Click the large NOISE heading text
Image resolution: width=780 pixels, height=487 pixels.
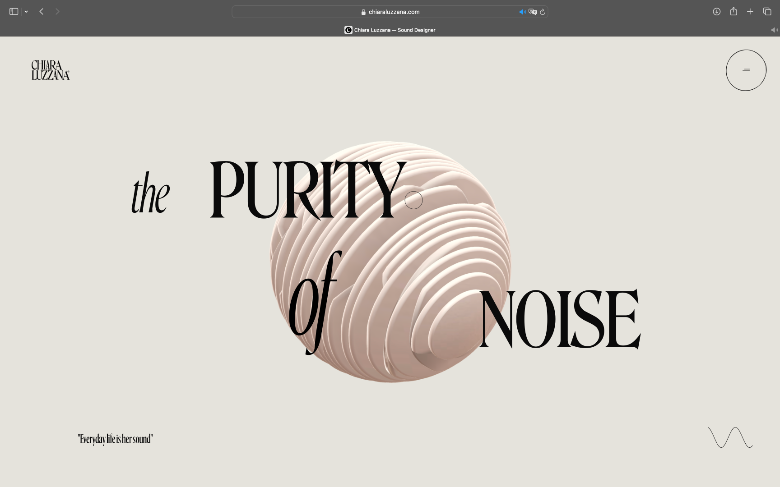(560, 319)
